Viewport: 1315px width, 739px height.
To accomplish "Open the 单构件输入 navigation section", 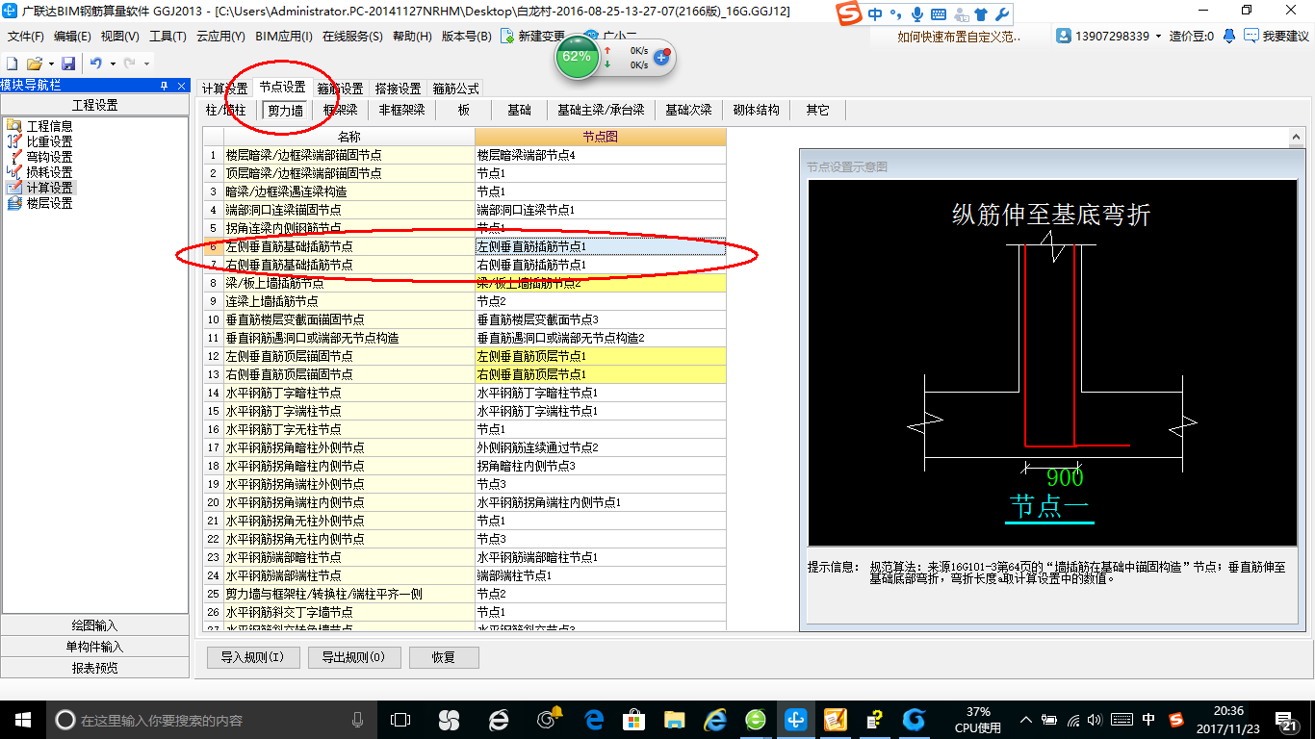I will (x=94, y=647).
